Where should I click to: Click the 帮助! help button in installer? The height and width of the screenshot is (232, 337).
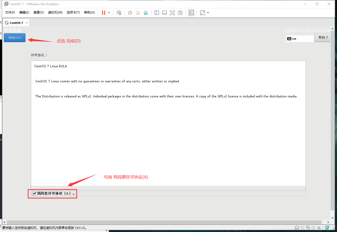(322, 37)
